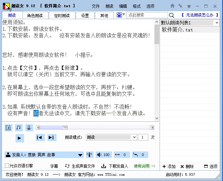Viewport: 223px width, 181px height.
Task: Open the 选项 menu in title bar
Action: pyautogui.click(x=150, y=6)
